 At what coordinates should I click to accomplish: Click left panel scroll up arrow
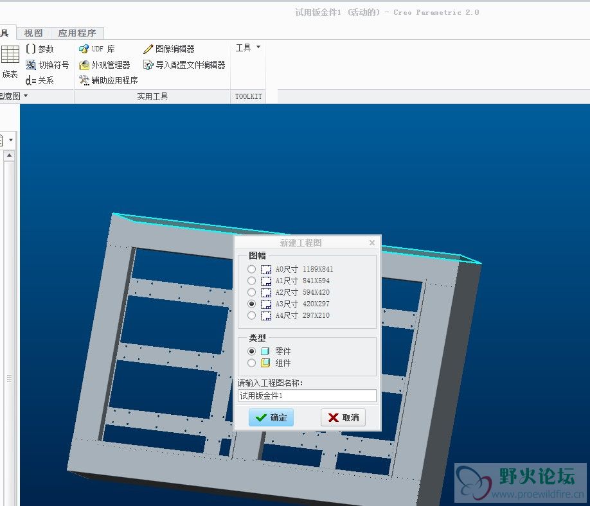(10, 155)
